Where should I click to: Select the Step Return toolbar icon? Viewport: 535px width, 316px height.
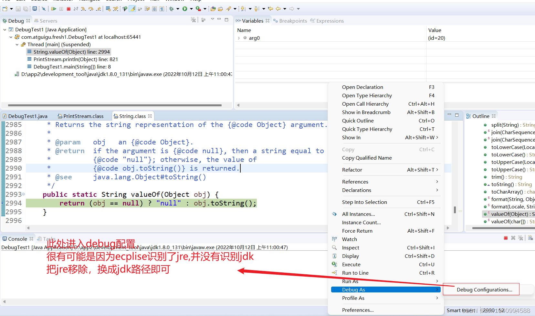99,8
